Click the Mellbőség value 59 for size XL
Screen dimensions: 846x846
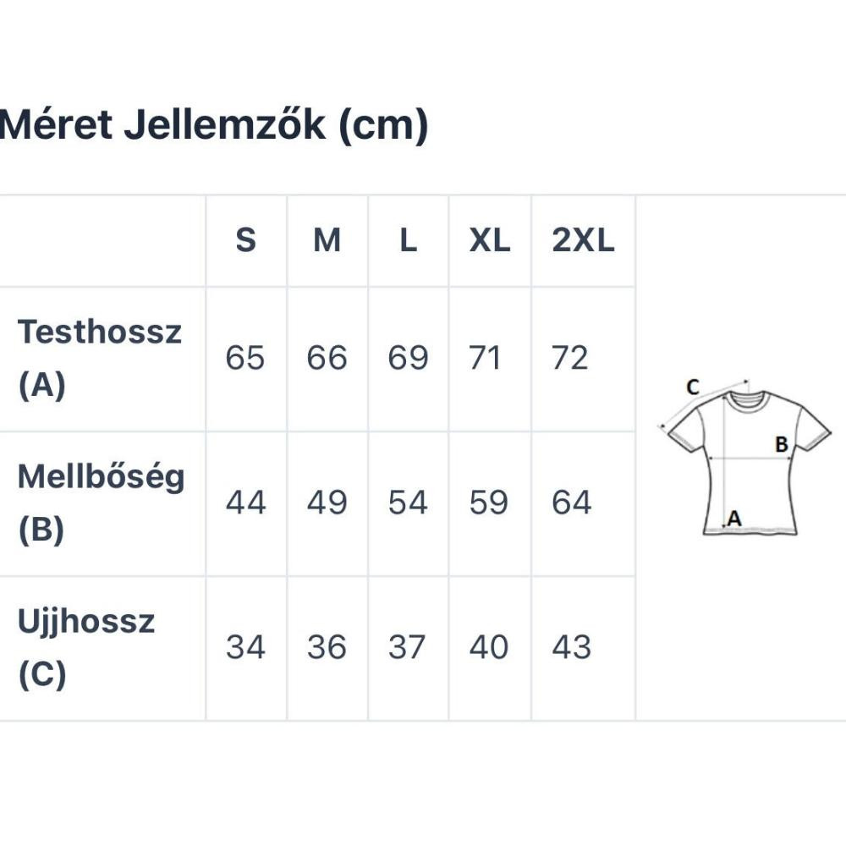click(489, 503)
